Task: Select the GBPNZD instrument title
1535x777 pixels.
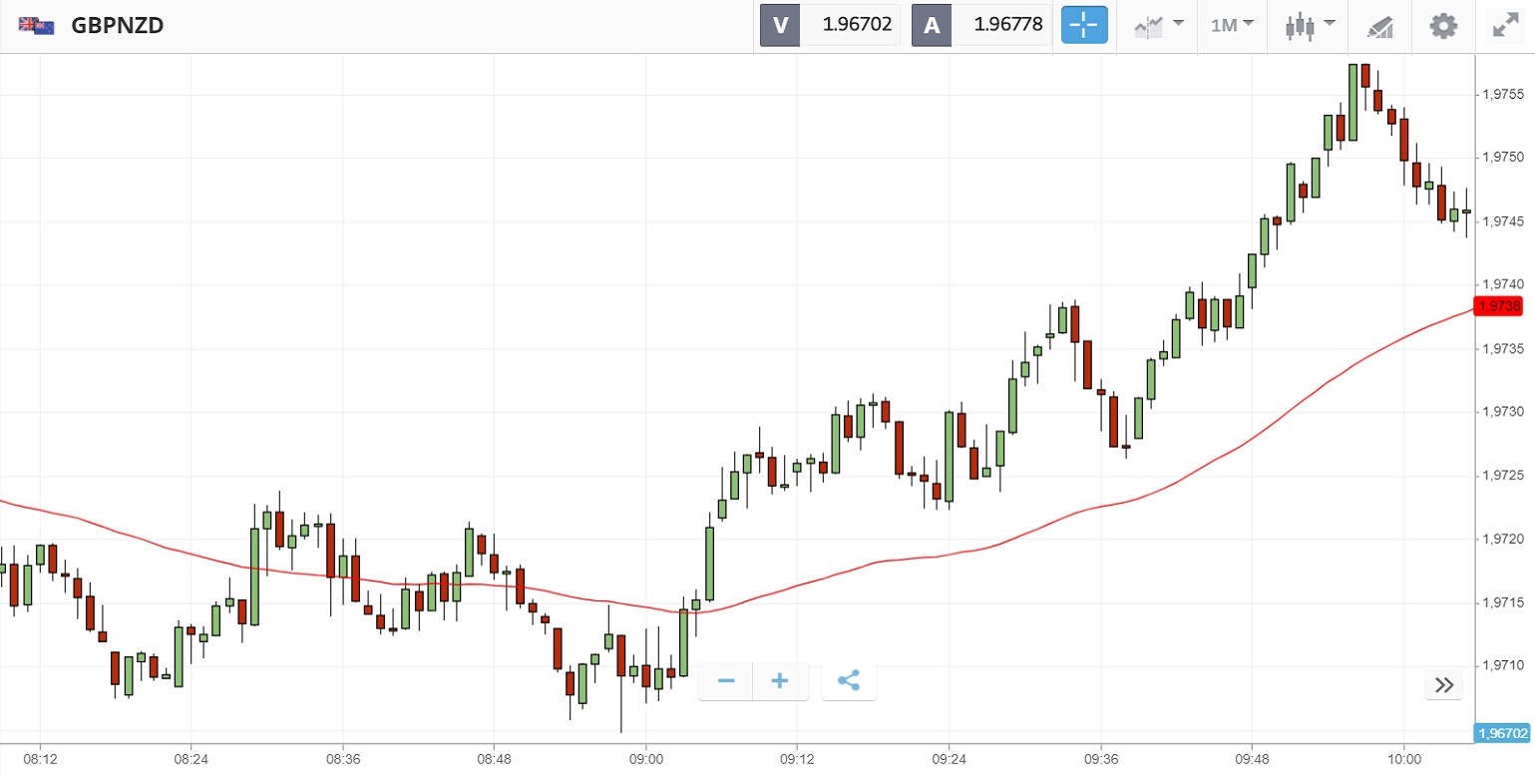Action: [x=117, y=26]
